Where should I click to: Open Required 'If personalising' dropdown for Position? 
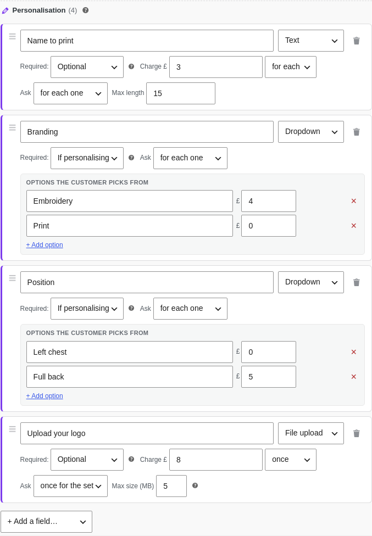point(87,308)
